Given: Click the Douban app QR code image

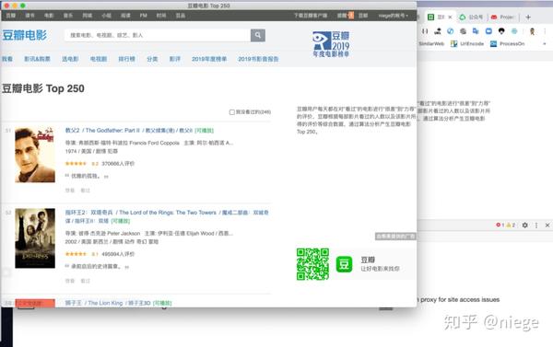Looking at the screenshot, I should click(x=312, y=264).
